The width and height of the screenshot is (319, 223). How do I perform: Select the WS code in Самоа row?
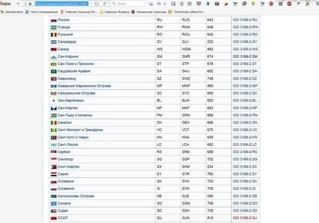(159, 49)
